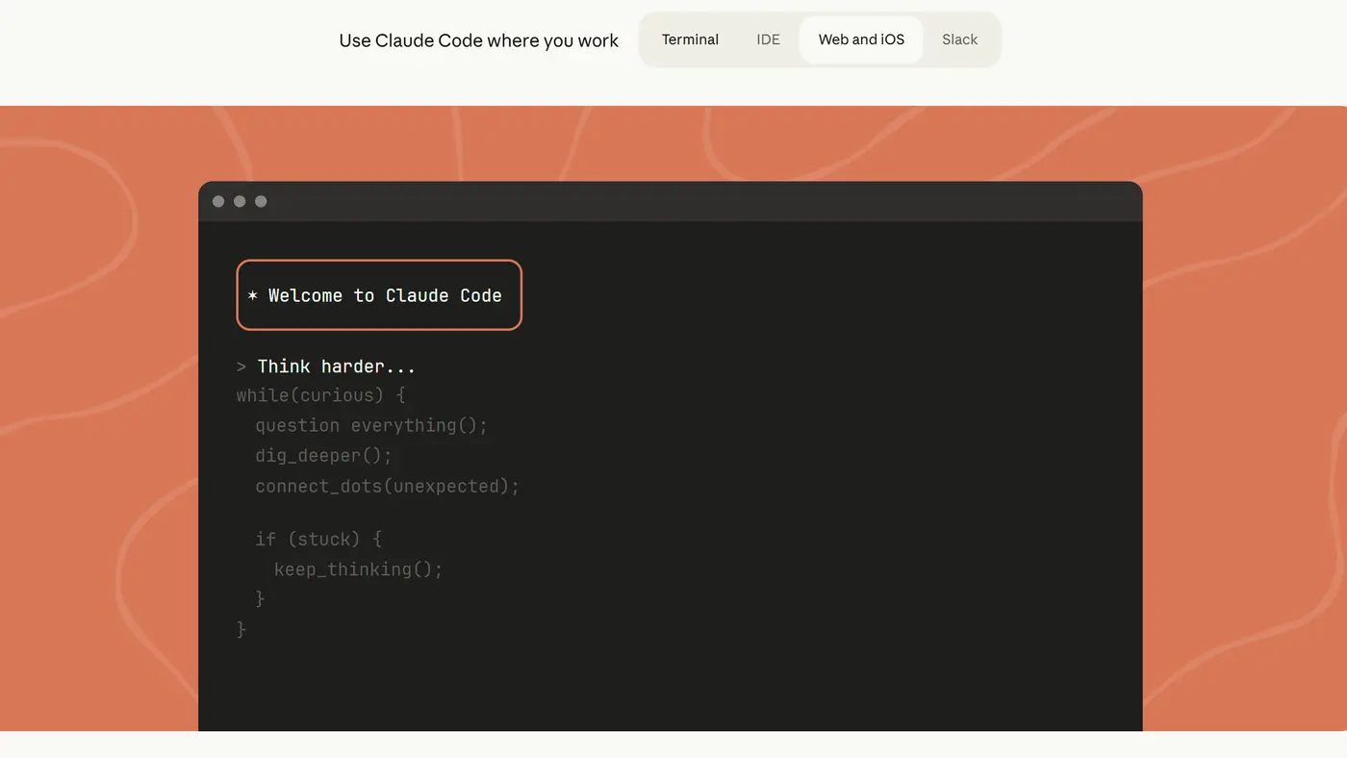Select the IDE tab
Screen dimensions: 1347x758
point(768,39)
